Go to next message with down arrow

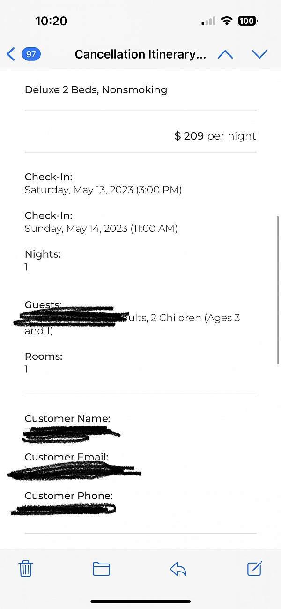tap(259, 54)
